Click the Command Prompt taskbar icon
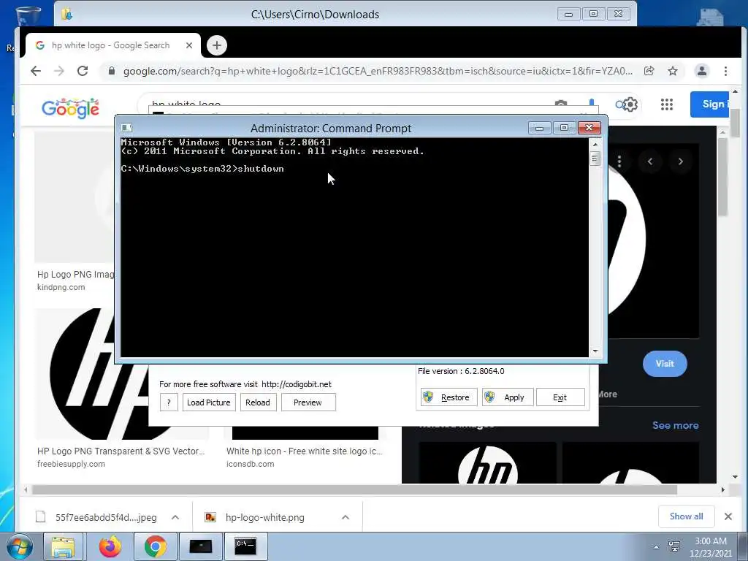 point(245,546)
